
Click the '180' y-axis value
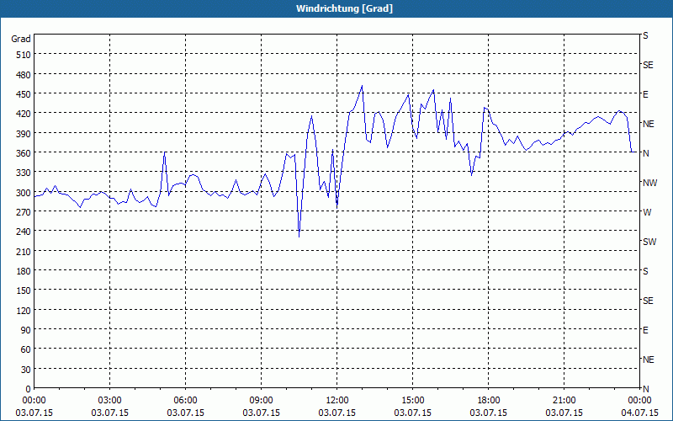(24, 271)
